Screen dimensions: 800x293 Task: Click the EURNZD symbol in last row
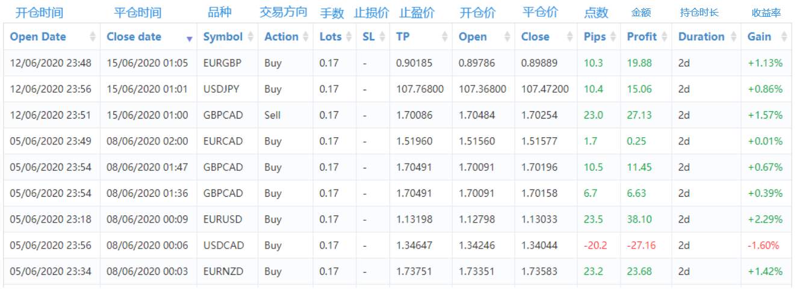[223, 271]
